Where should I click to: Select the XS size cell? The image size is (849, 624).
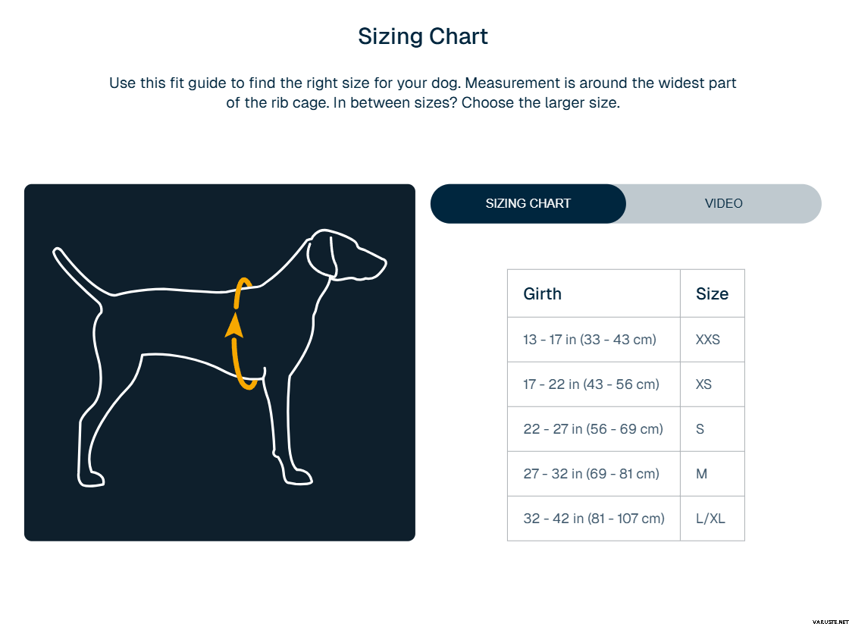(704, 384)
